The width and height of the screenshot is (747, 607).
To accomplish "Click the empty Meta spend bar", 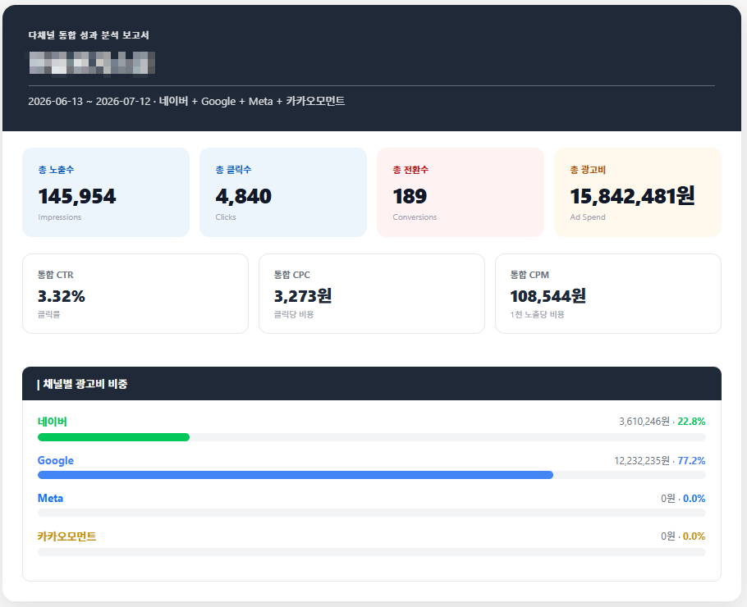I will (x=372, y=513).
